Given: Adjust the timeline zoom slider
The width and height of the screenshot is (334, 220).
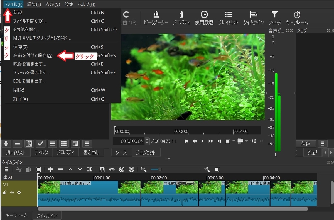Looking at the screenshot, I should point(175,169).
